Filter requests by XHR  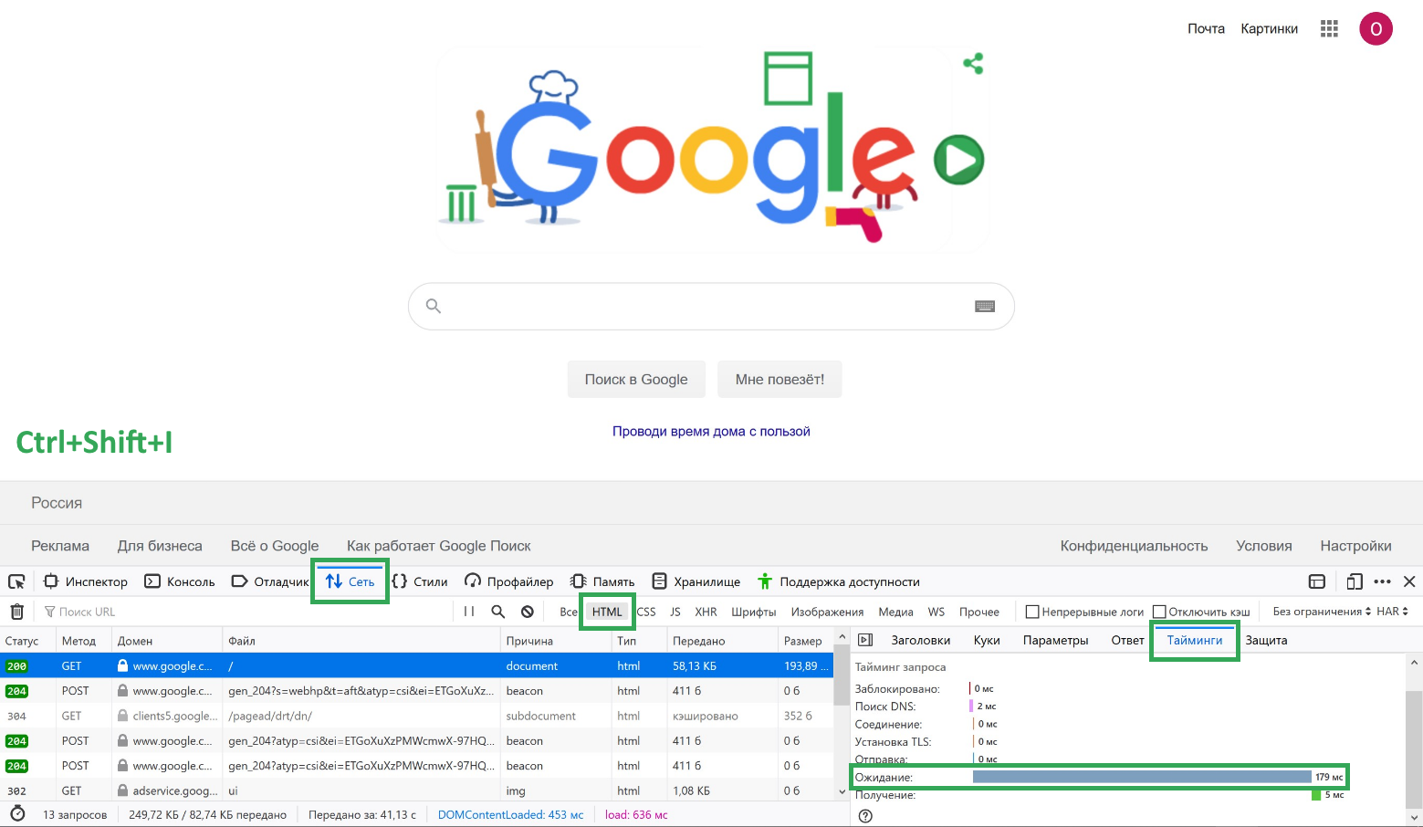706,612
